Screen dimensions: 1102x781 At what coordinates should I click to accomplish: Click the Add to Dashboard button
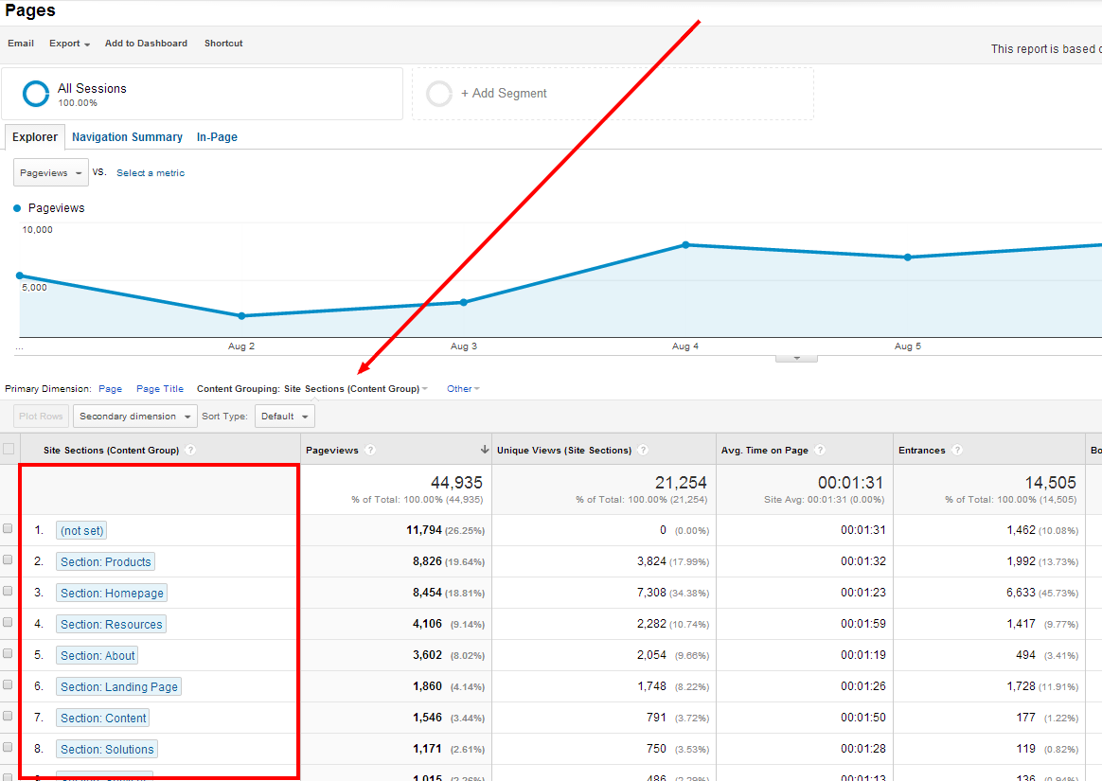pyautogui.click(x=146, y=44)
